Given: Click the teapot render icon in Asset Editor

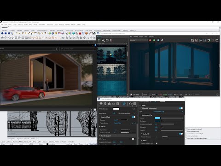Looking at the screenshot, I should [x=131, y=104].
